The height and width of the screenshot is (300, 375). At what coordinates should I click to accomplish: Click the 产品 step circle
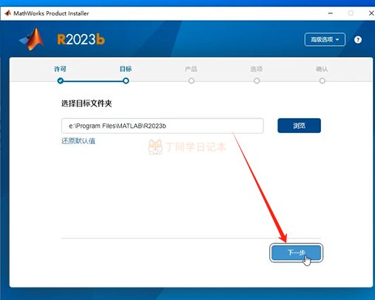192,81
